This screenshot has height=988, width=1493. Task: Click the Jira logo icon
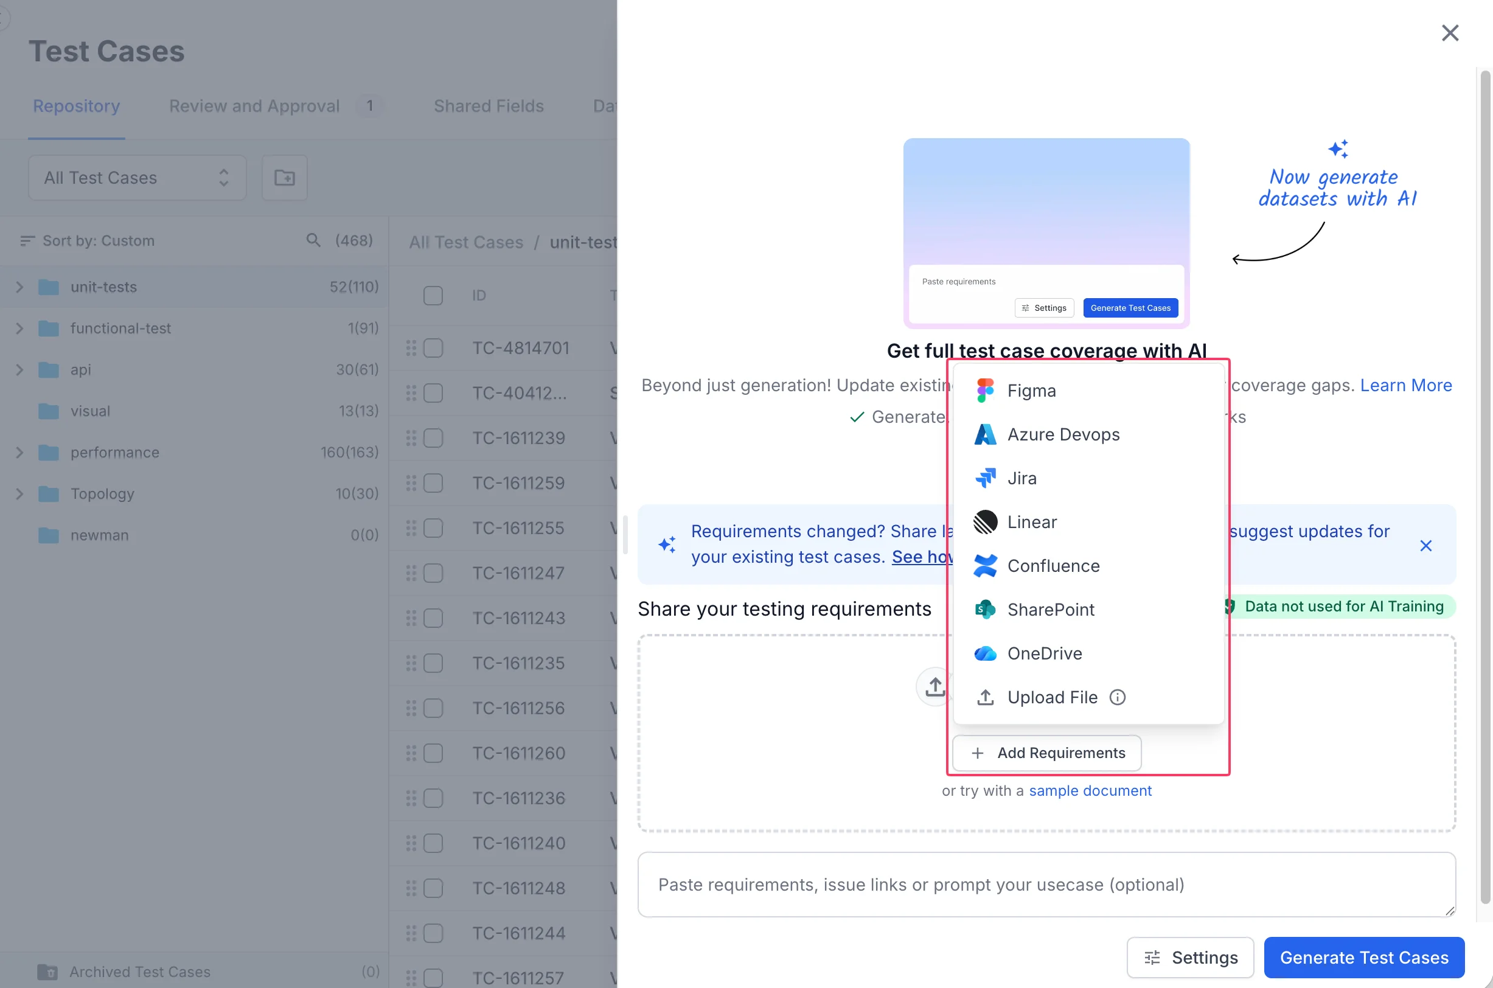click(x=985, y=478)
